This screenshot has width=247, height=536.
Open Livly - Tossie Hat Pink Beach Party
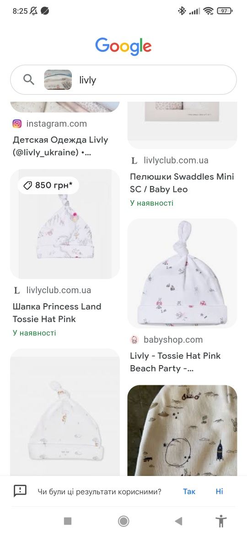175,362
